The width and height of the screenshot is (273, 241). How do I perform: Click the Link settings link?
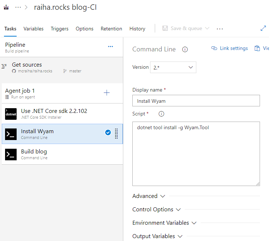click(230, 48)
